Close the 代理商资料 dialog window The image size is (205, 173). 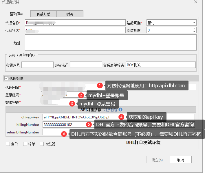(x=196, y=2)
